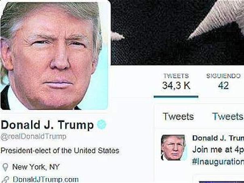Click the chain link icon beside DonaldJTrump.com
Viewport: 244px width, 183px height.
(5, 180)
